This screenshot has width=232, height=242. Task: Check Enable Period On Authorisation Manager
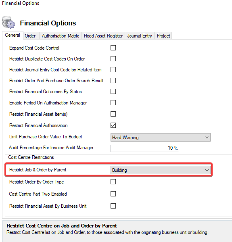pos(113,102)
